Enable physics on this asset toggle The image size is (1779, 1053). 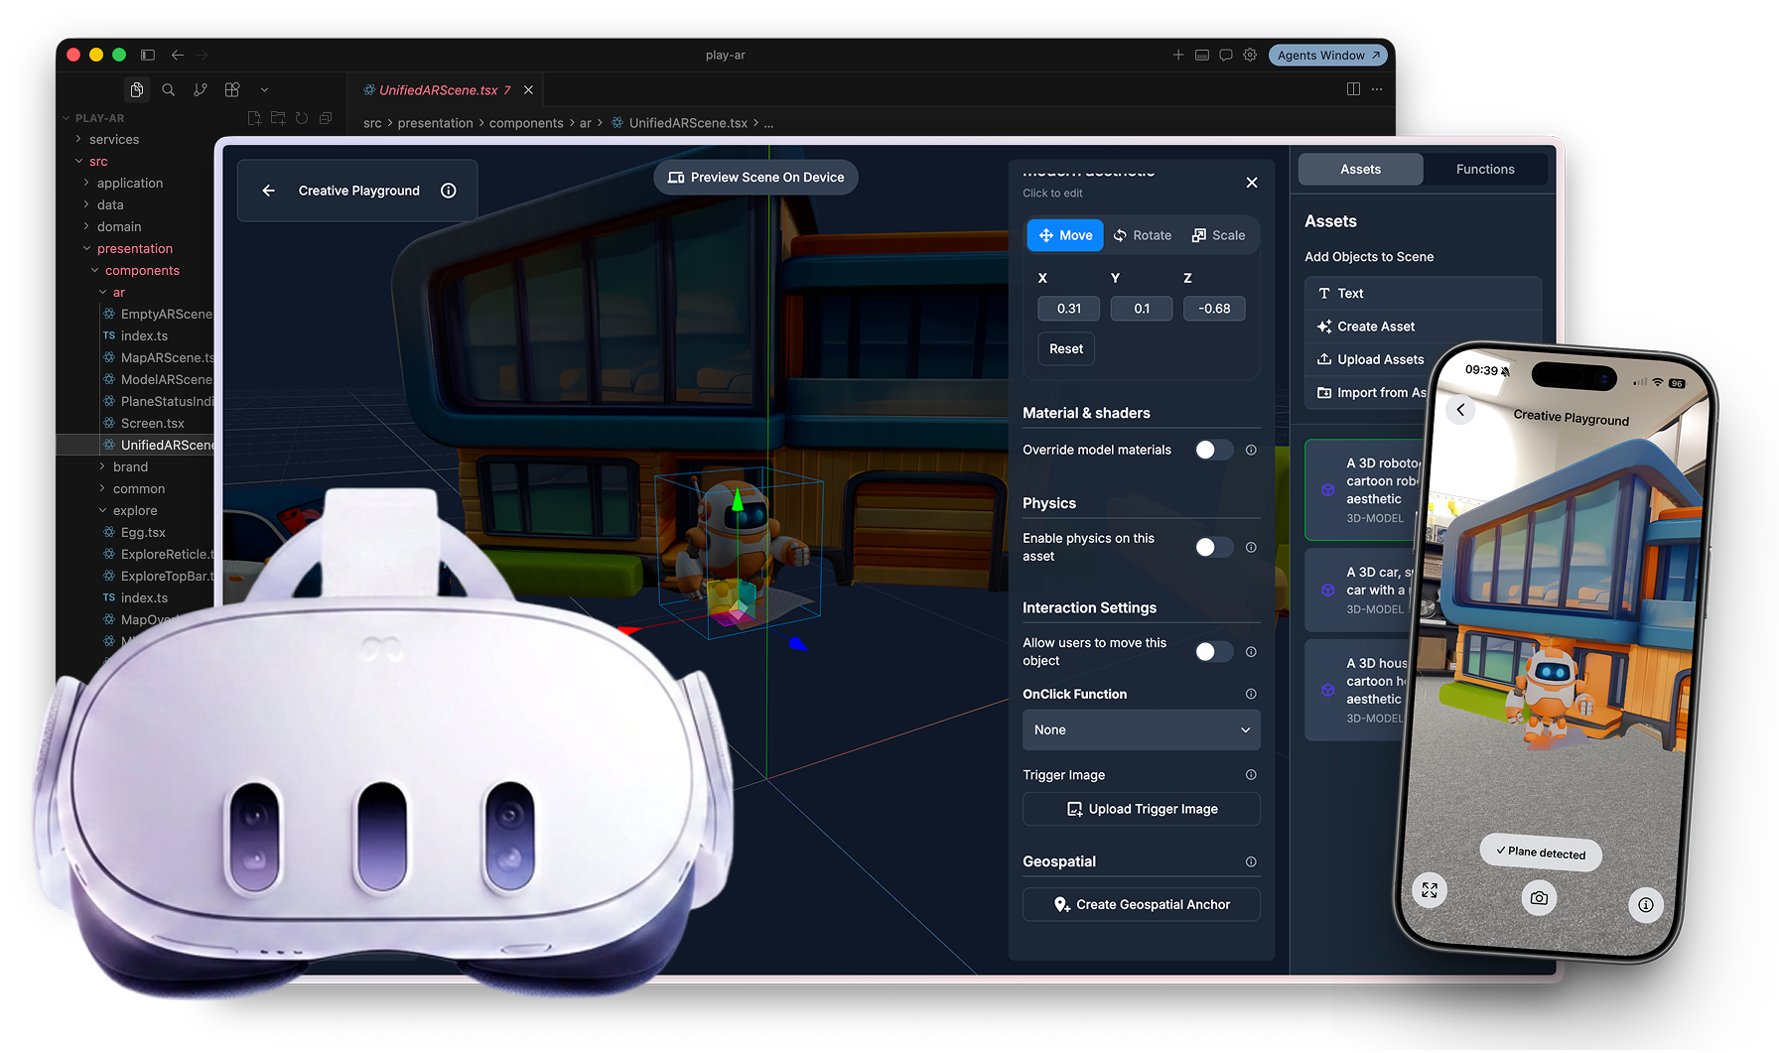tap(1213, 547)
